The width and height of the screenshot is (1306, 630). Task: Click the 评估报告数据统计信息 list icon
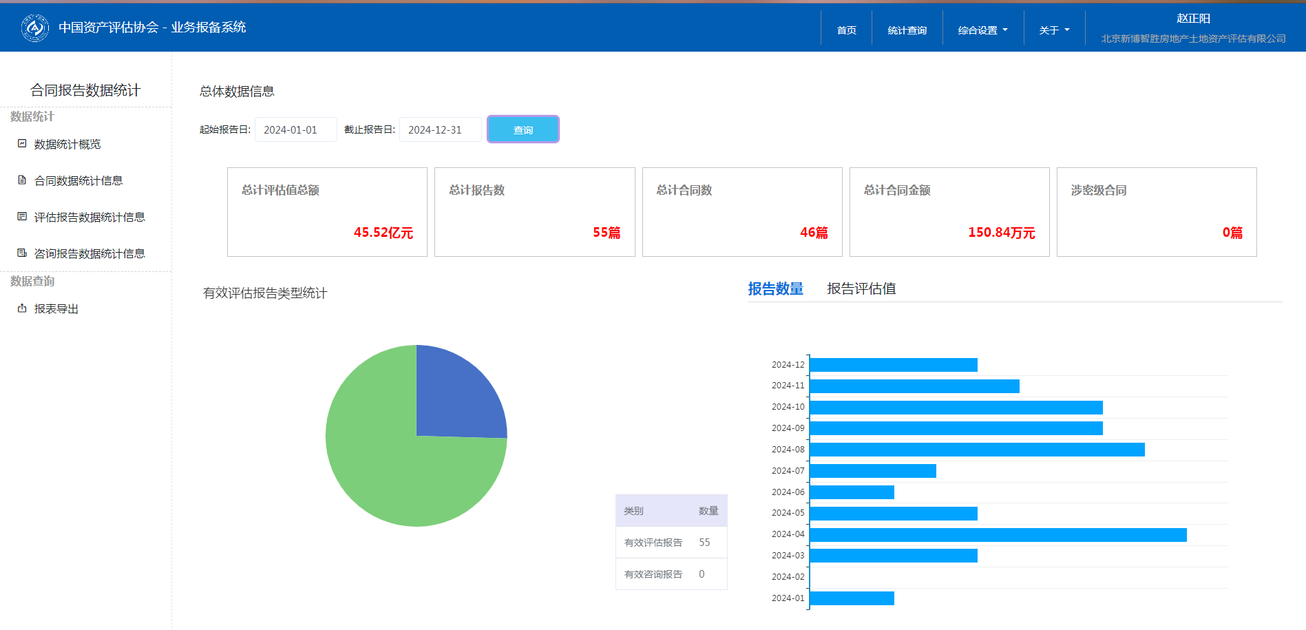[22, 217]
